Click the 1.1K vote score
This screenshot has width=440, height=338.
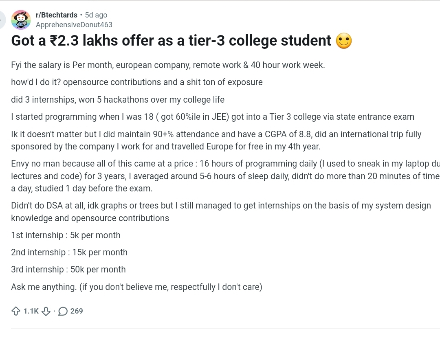coord(31,311)
